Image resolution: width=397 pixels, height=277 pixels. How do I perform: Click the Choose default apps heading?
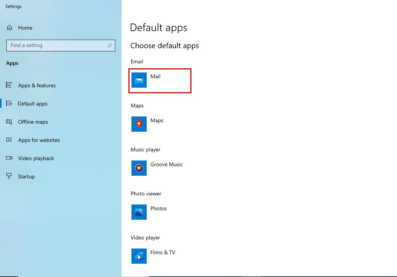164,46
